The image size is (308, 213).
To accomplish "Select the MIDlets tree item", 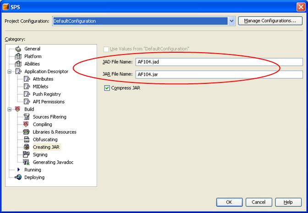I will coord(40,87).
